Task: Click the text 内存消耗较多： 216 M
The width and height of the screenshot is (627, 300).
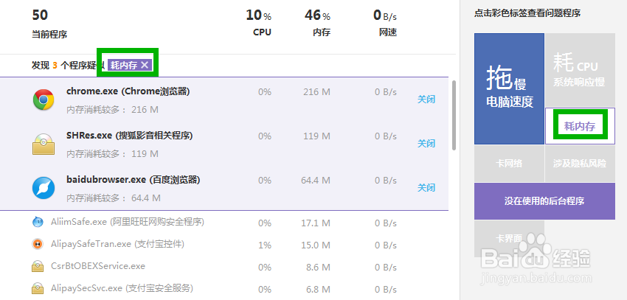Action: coord(112,109)
